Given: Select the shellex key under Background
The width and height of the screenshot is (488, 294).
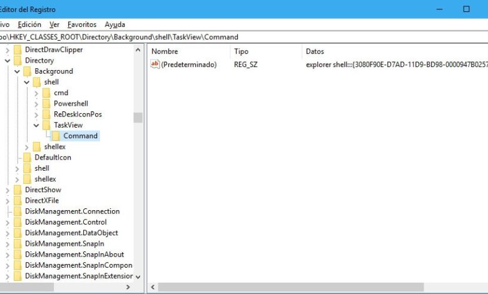Looking at the screenshot, I should tap(55, 146).
